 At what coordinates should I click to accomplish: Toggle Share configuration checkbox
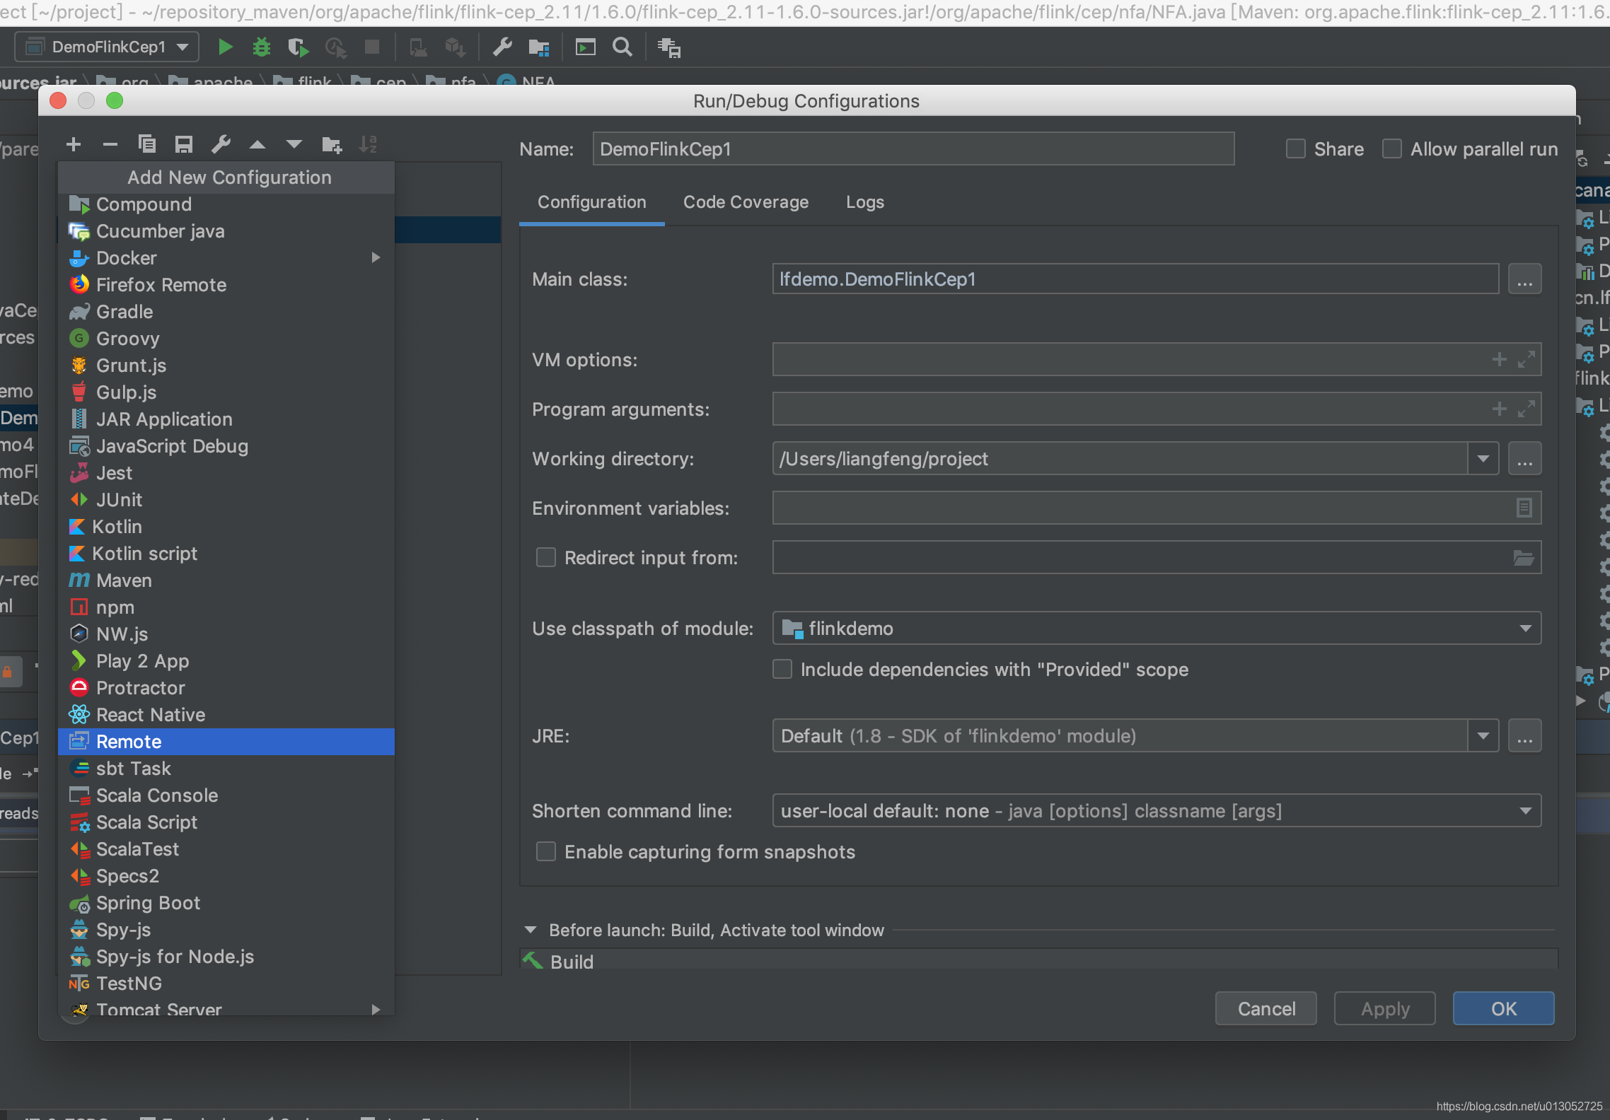[1296, 148]
